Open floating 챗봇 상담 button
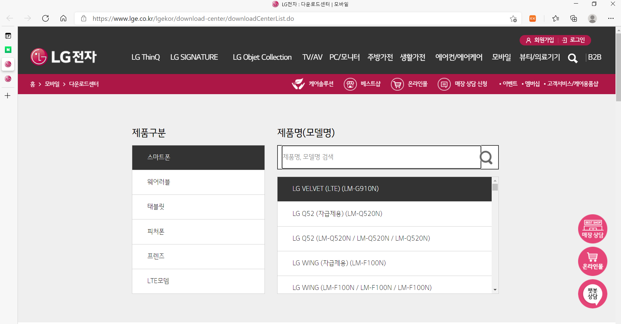Screen dimensions: 621x324 click(x=593, y=294)
